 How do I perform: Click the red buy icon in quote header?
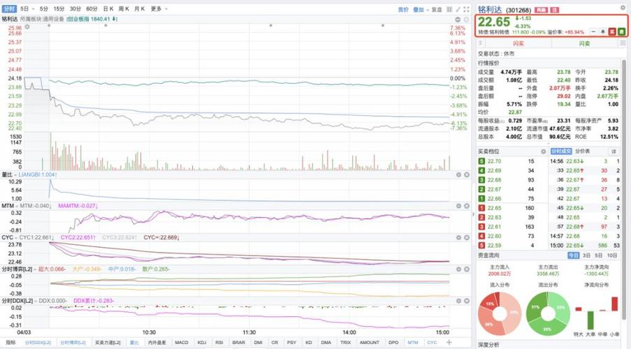click(612, 31)
